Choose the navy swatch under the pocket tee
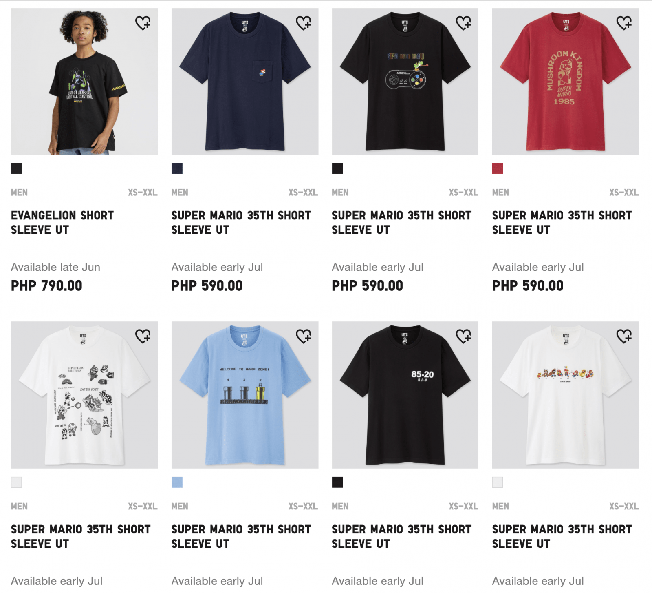This screenshot has height=593, width=652. (177, 168)
